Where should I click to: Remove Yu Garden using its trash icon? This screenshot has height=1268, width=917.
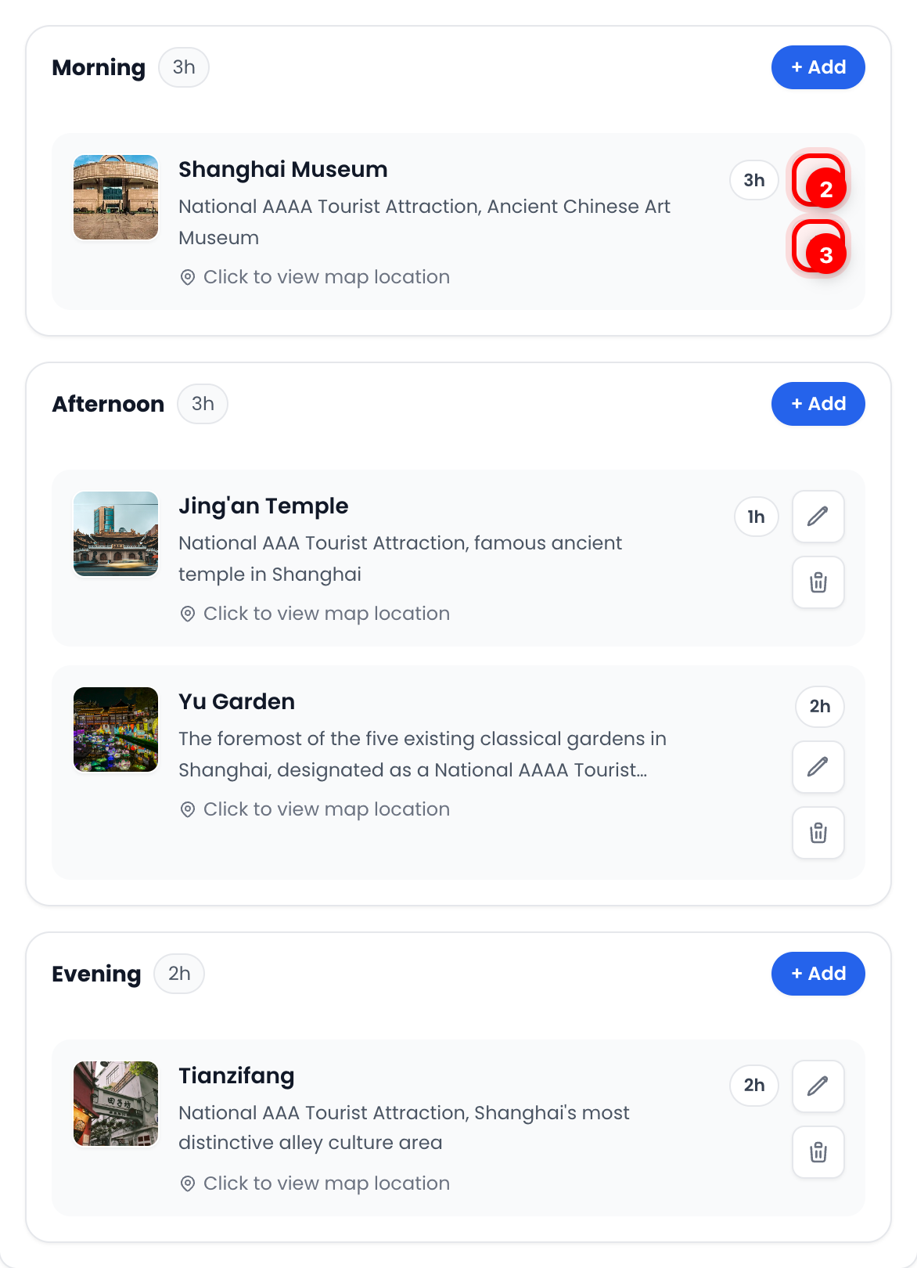818,833
